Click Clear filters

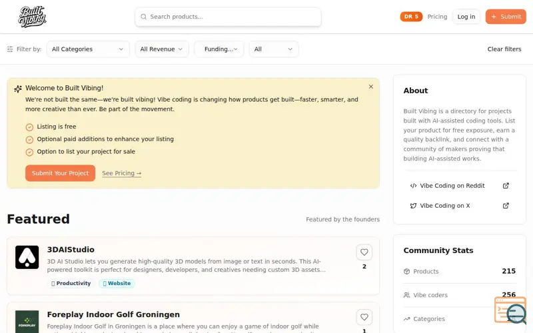coord(504,49)
